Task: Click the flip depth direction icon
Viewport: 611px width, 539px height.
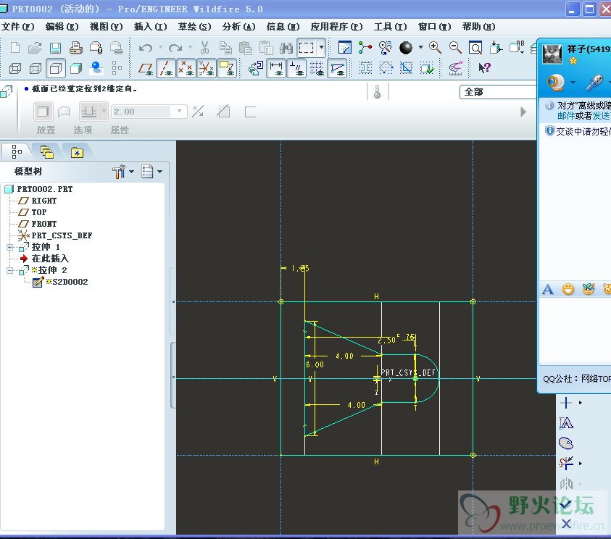Action: [x=198, y=112]
